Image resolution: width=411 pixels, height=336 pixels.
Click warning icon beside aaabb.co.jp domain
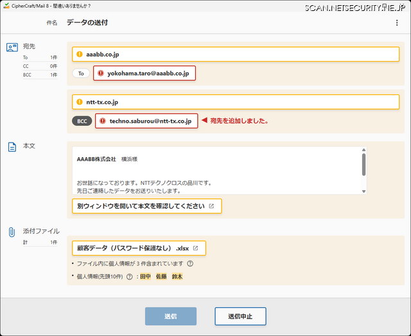point(80,55)
